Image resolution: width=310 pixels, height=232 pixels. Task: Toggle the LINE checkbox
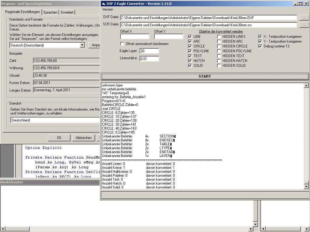pos(190,37)
